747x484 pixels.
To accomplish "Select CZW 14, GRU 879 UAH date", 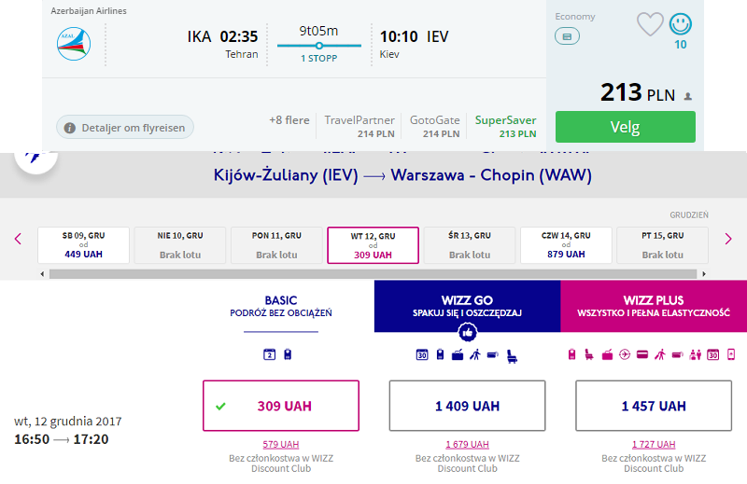I will coord(566,245).
